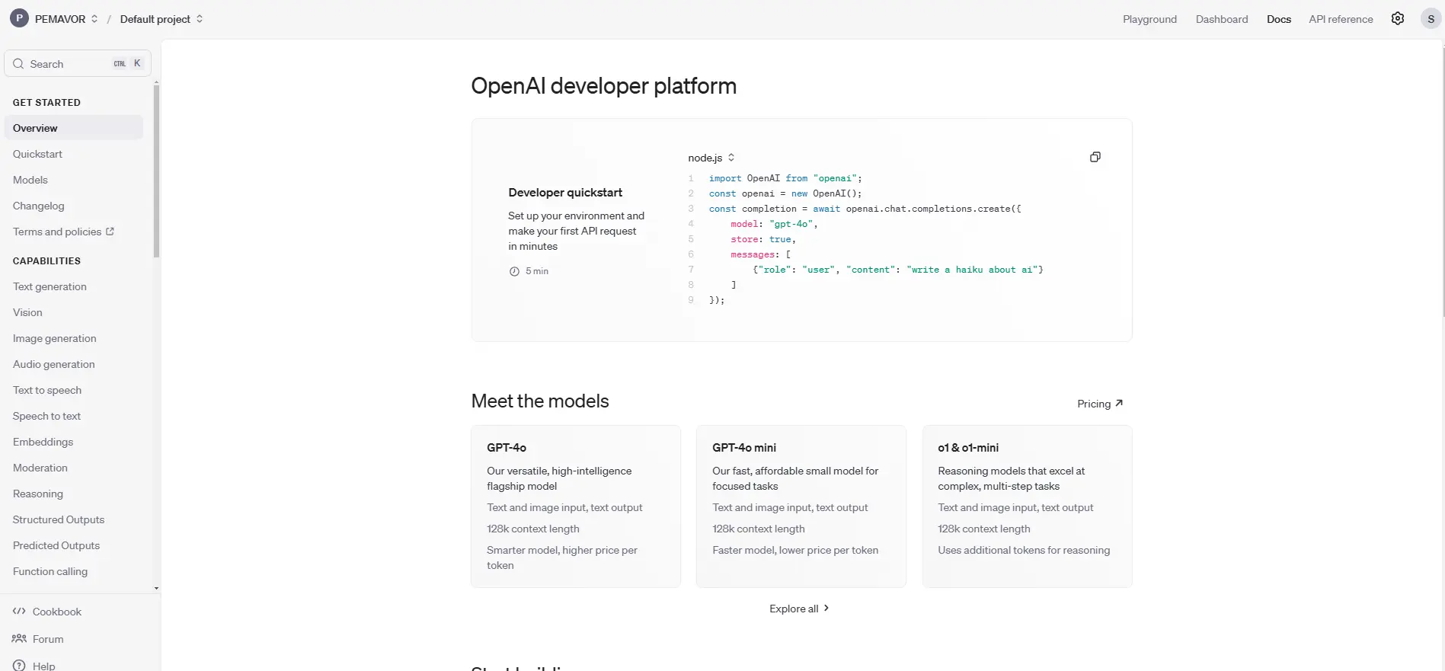
Task: Open the GPT-4o model card
Action: [576, 506]
